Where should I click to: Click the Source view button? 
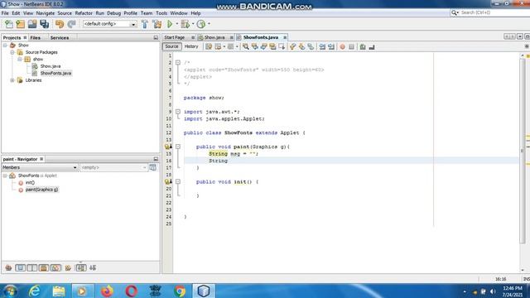click(x=171, y=46)
